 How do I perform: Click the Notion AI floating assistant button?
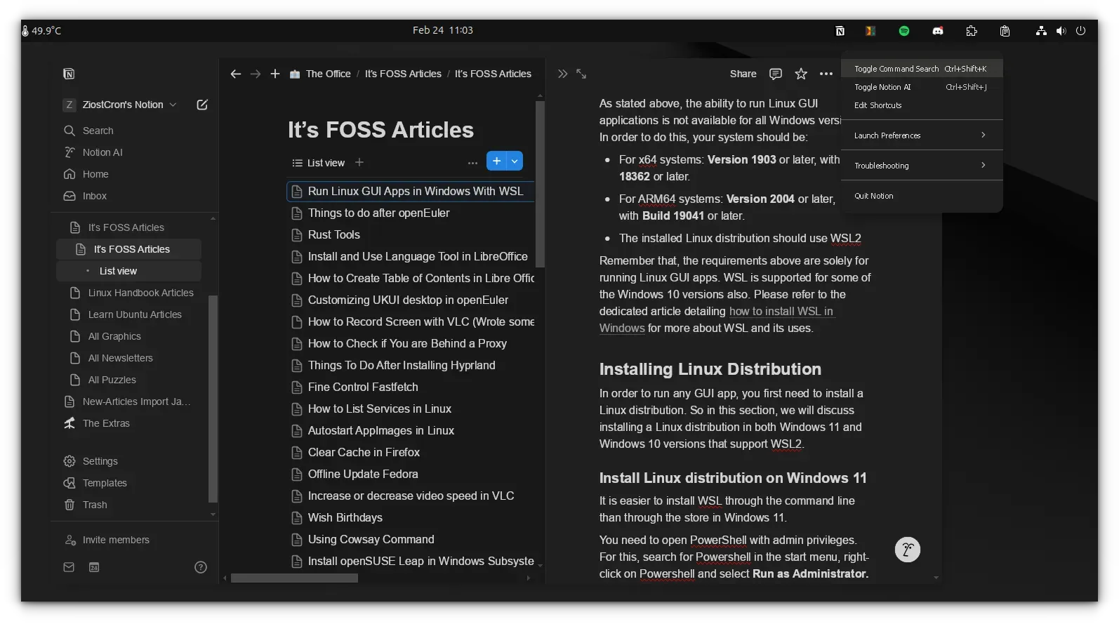tap(908, 550)
